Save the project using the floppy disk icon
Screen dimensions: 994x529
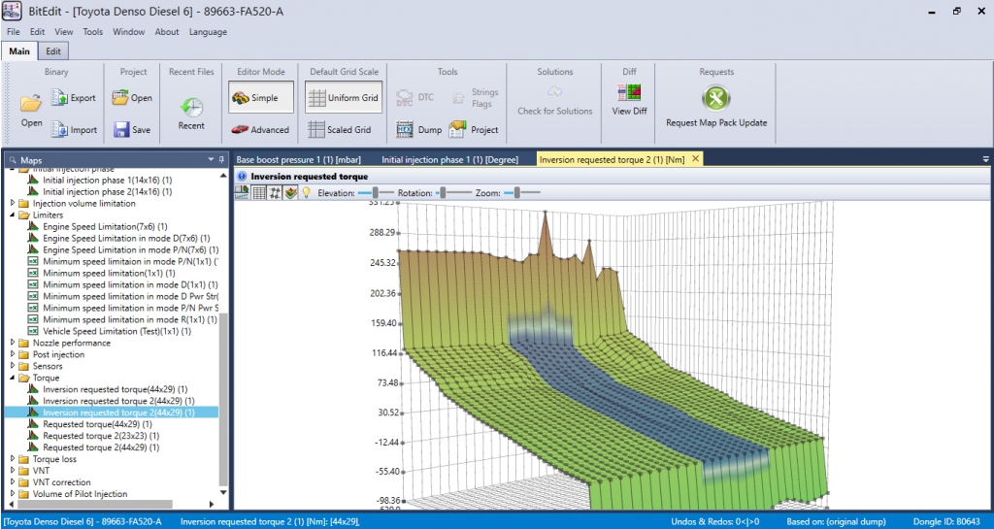[x=121, y=129]
